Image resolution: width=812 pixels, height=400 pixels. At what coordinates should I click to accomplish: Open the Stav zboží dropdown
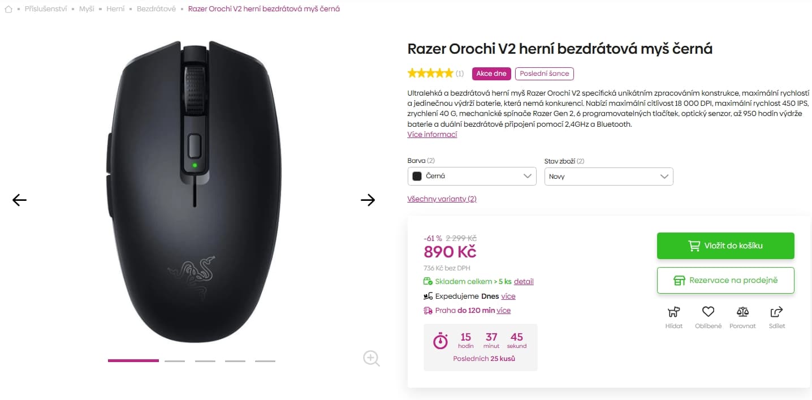[608, 176]
